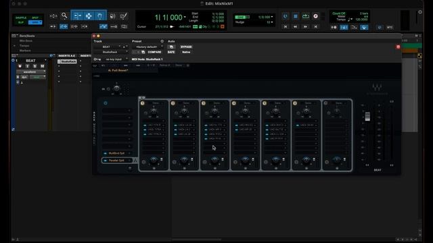Viewport: 433px width, 243px height.
Task: Mute the BEAT track
Action: pos(42,66)
